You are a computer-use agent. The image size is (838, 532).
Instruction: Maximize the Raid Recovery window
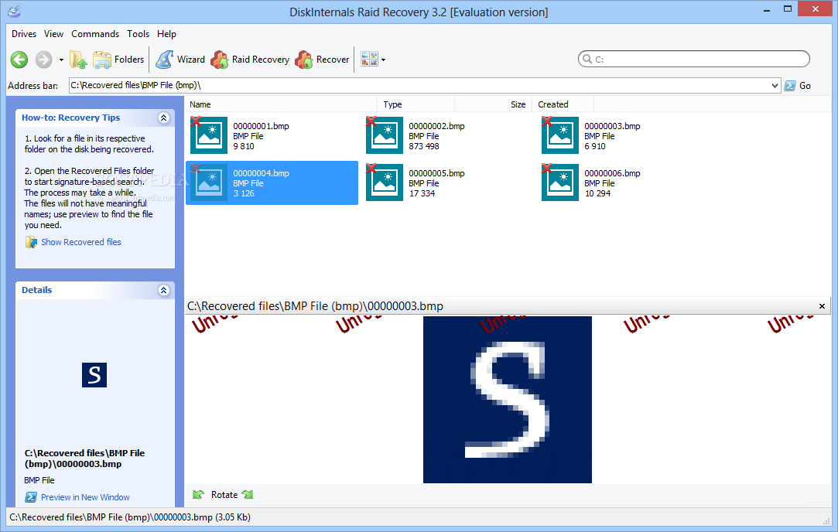(787, 9)
